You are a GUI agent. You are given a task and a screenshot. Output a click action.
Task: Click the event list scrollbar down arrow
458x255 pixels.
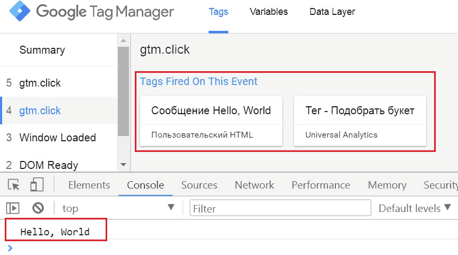click(x=123, y=165)
